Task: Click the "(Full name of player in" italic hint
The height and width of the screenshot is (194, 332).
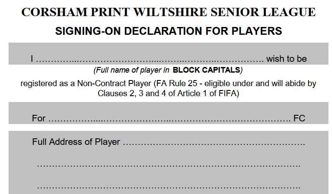Action: coord(132,70)
